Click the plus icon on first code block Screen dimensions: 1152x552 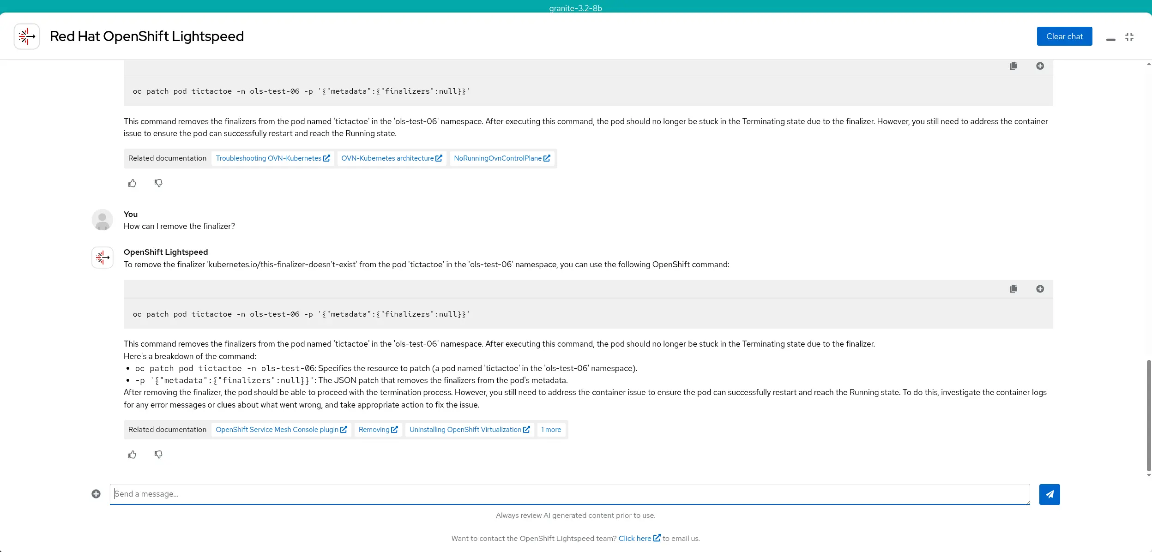pyautogui.click(x=1040, y=66)
